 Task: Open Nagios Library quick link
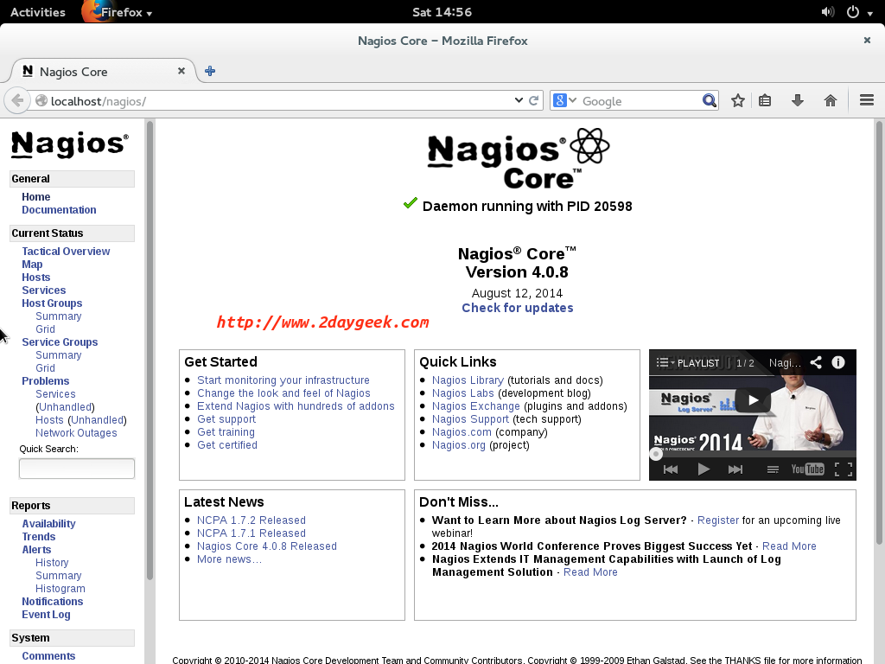pyautogui.click(x=468, y=380)
